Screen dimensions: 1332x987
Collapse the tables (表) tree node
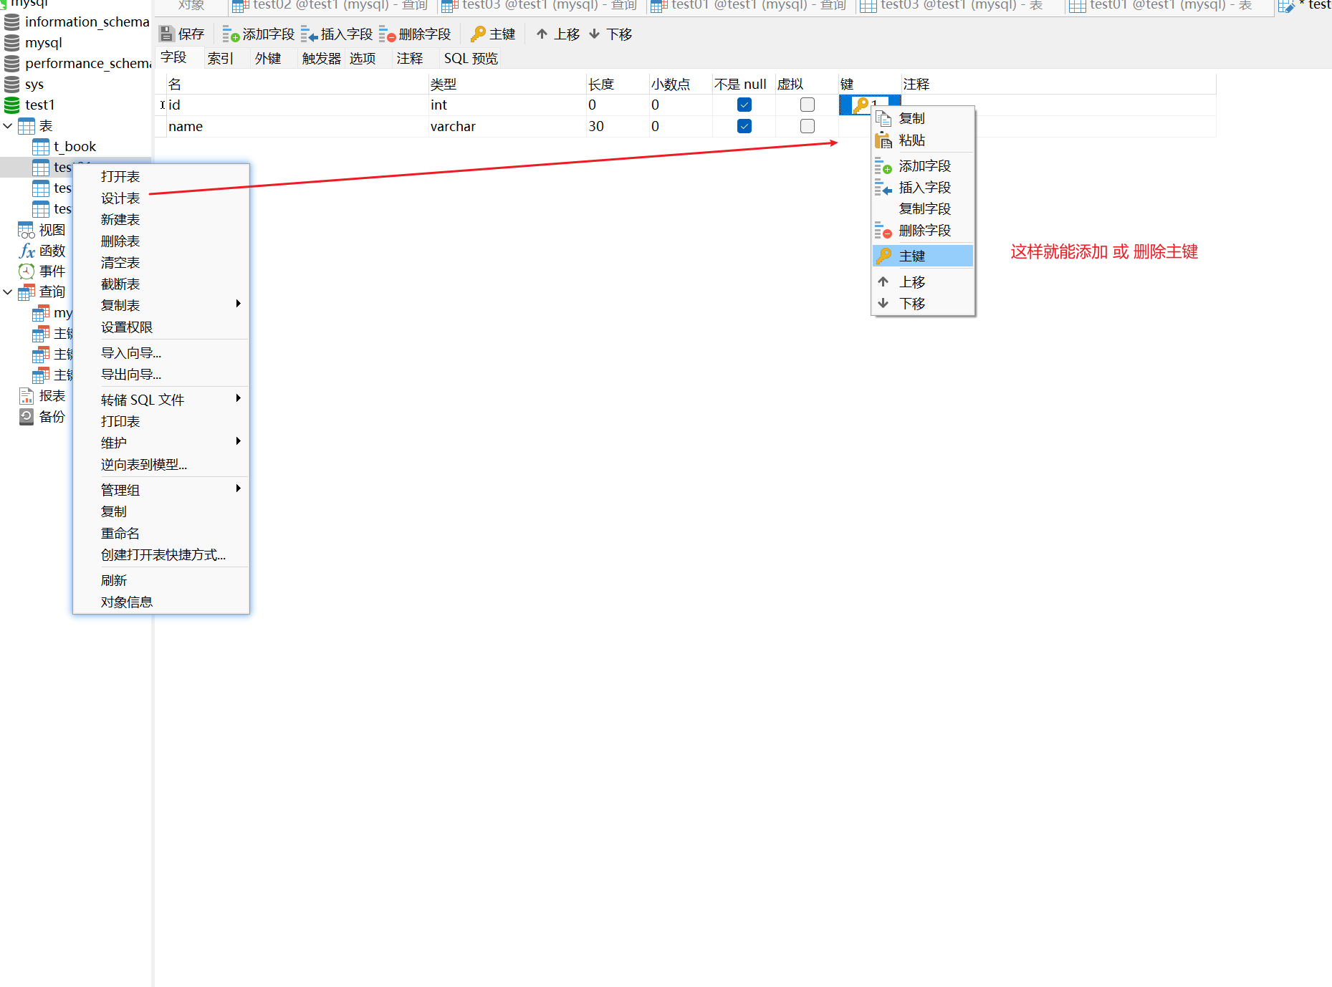(x=8, y=126)
